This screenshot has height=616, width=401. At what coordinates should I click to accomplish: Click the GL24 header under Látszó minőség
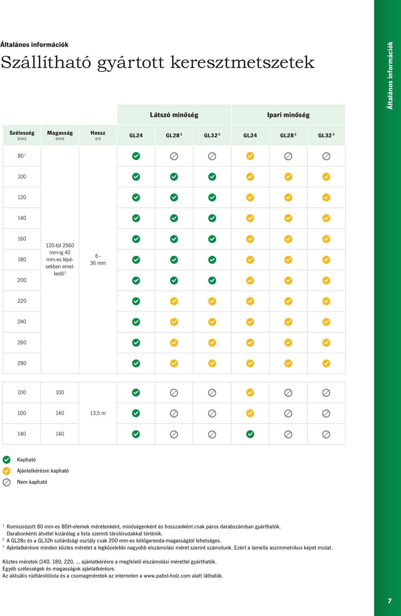(x=136, y=135)
